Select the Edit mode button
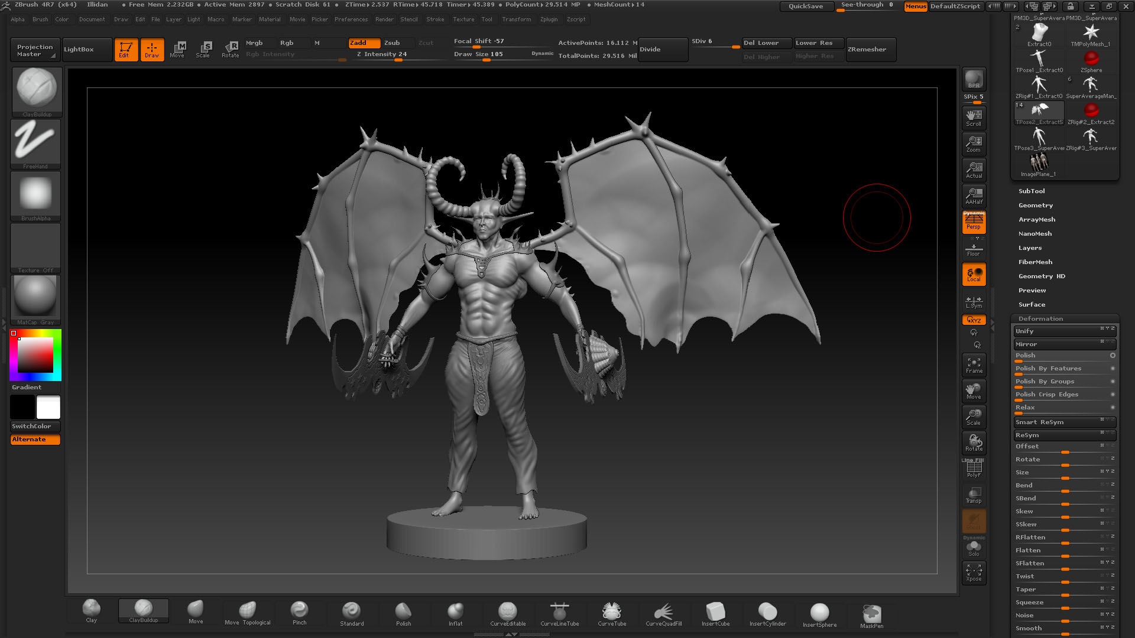 tap(125, 50)
